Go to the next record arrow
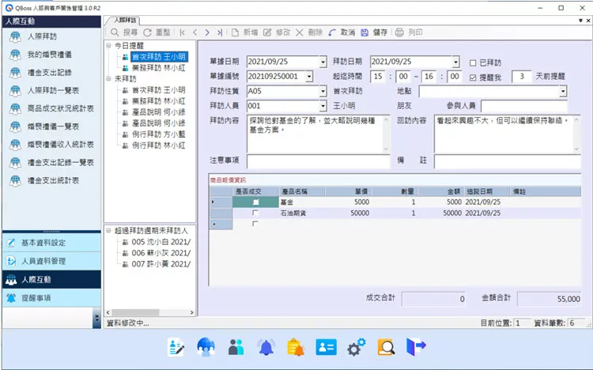Viewport: 593px width, 370px height. coord(207,32)
